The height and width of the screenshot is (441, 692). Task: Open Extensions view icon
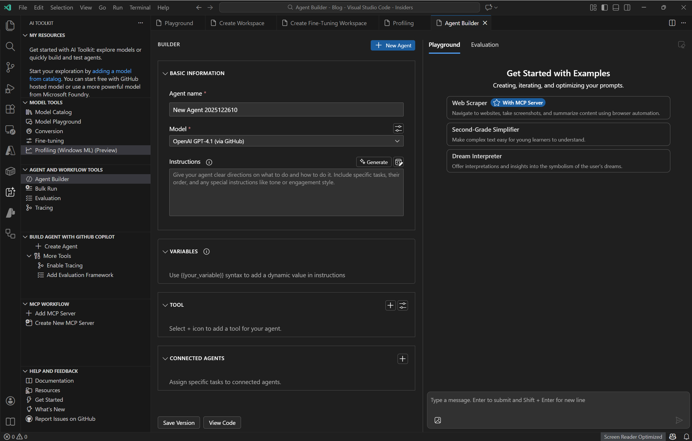coord(10,109)
